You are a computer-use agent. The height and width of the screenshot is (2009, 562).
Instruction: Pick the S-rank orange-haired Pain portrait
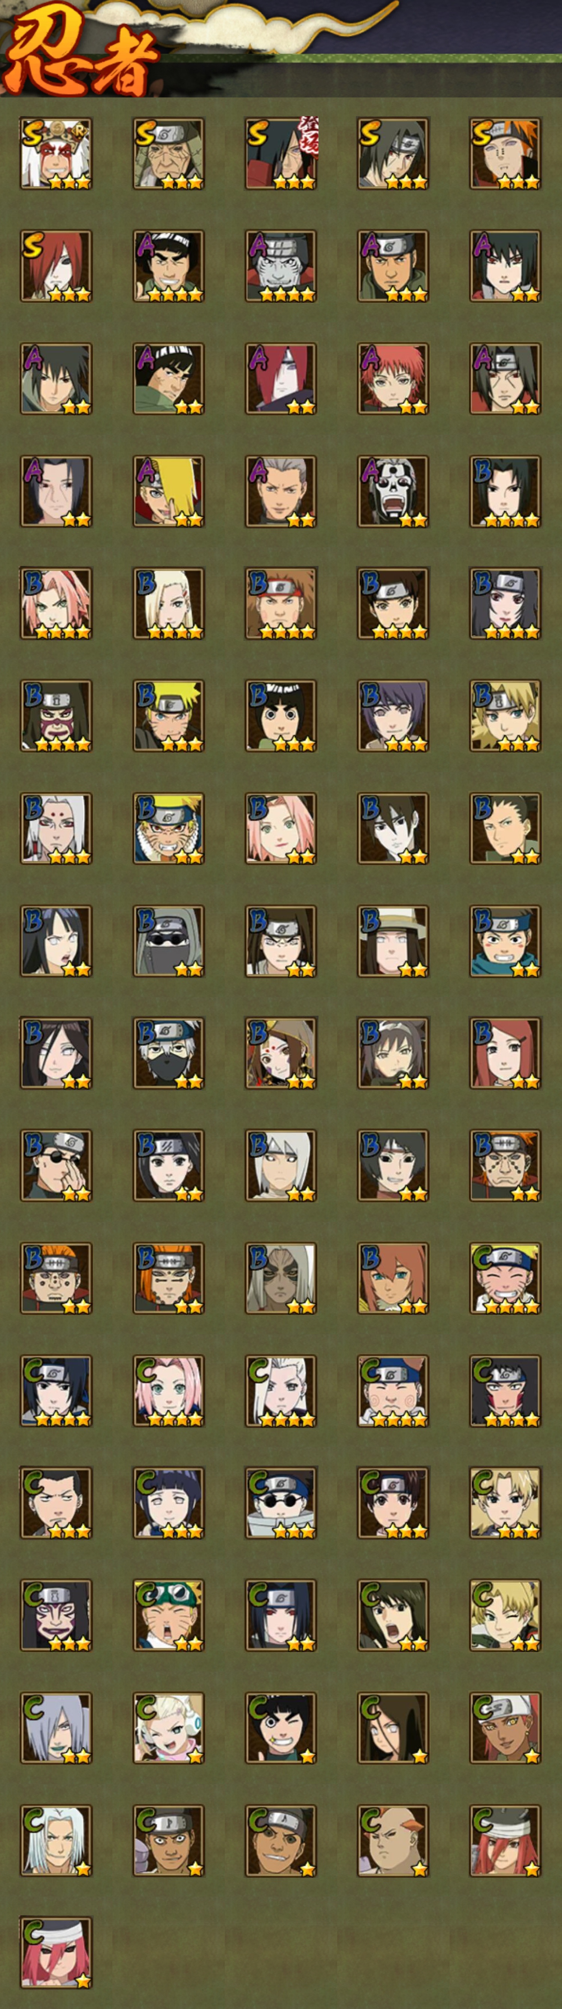click(x=505, y=154)
